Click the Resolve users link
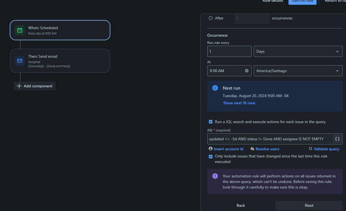The image size is (346, 211). pos(267,149)
